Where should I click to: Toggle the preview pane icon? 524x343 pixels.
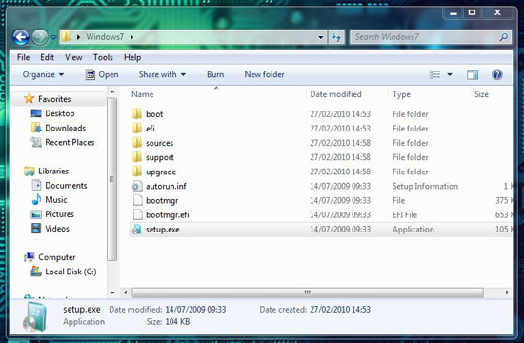pos(473,74)
